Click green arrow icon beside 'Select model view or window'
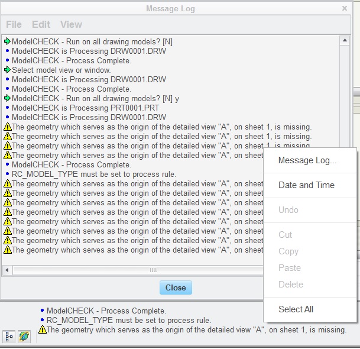Viewport: 360px width, 349px height. [x=7, y=70]
